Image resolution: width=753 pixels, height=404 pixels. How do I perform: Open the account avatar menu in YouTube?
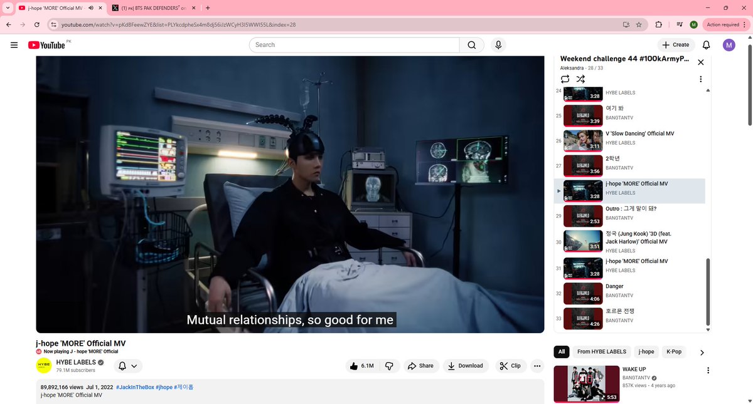[729, 45]
